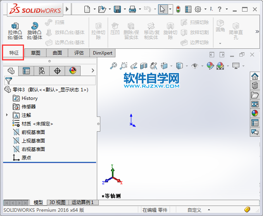Open the Save dropdown arrow
Screen dimensions: 263x216
point(125,9)
